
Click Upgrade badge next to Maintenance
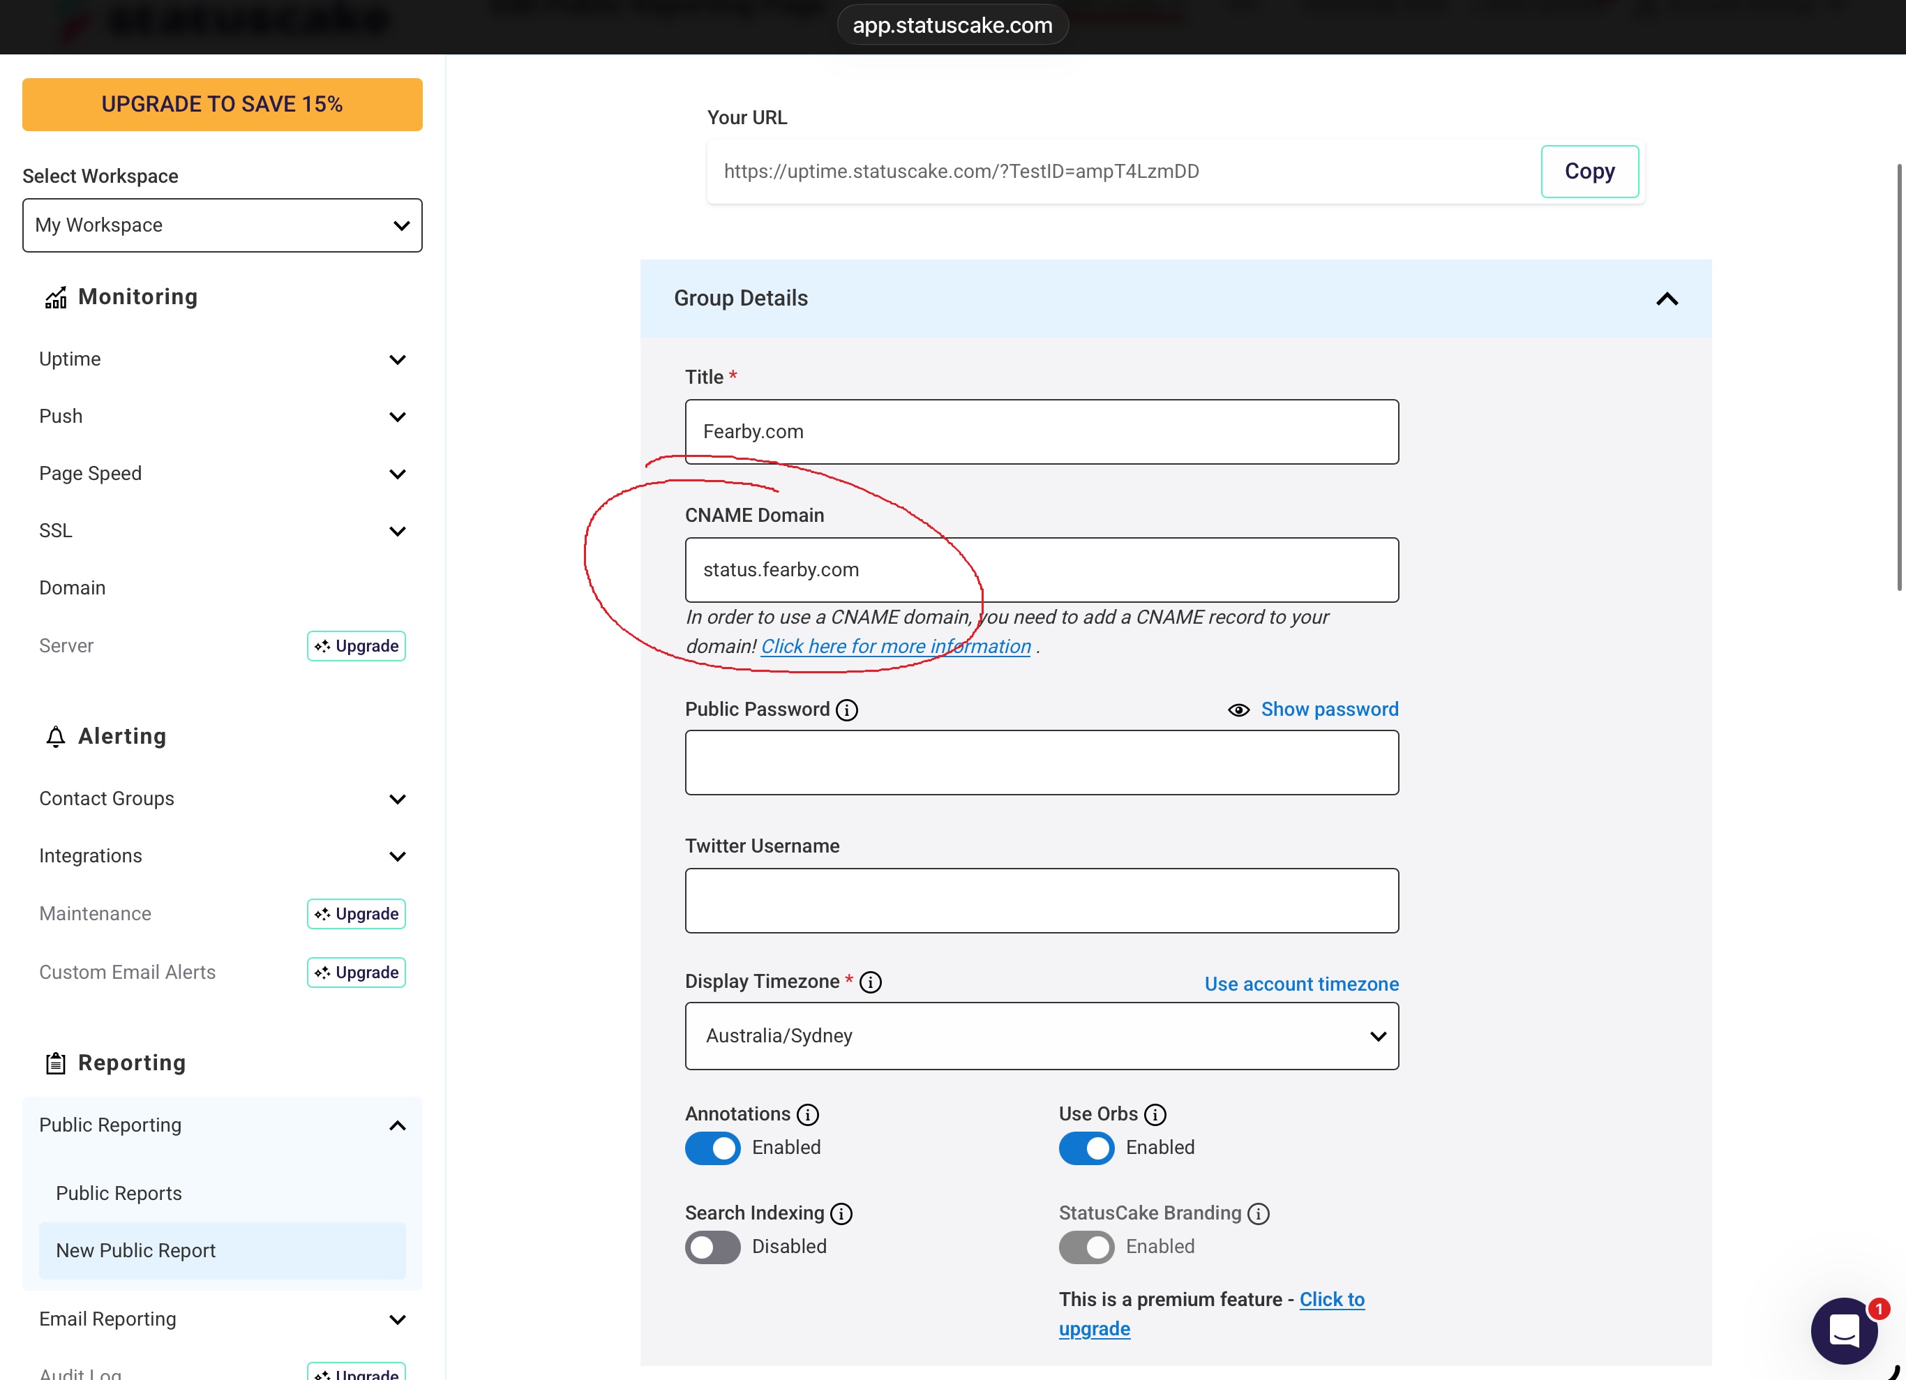coord(357,913)
